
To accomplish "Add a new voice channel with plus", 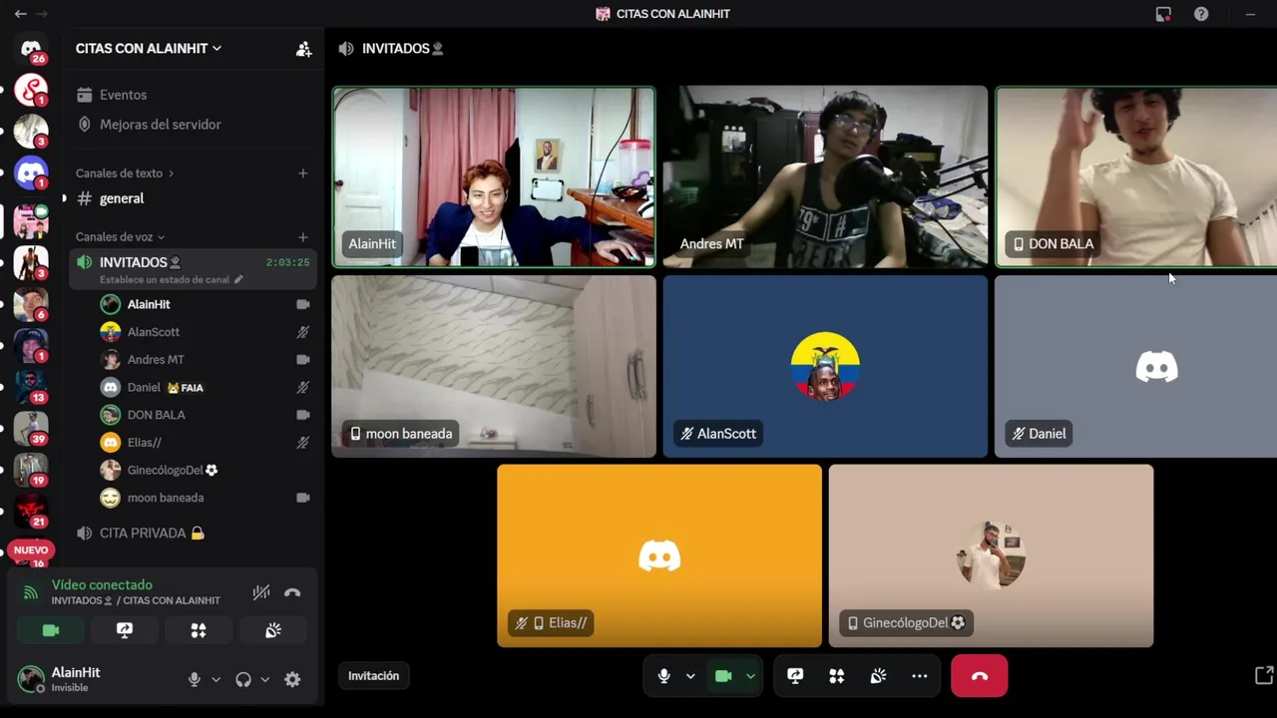I will 302,237.
